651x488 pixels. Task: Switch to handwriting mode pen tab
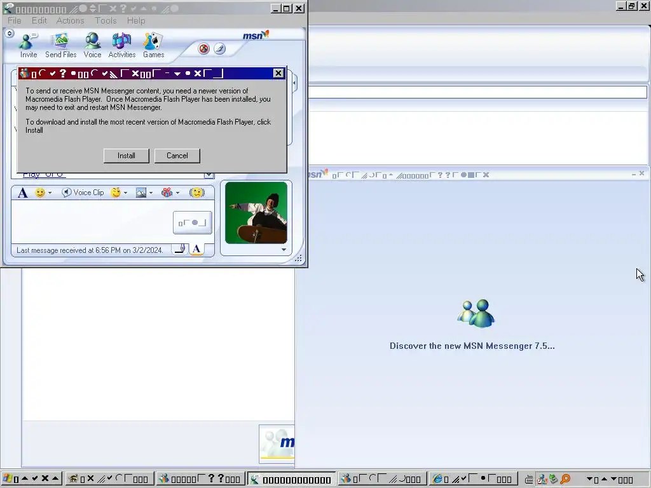pos(180,249)
